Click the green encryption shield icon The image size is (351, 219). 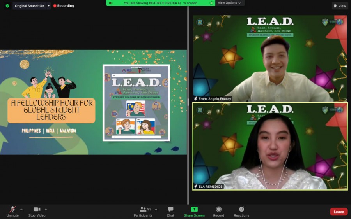point(7,6)
